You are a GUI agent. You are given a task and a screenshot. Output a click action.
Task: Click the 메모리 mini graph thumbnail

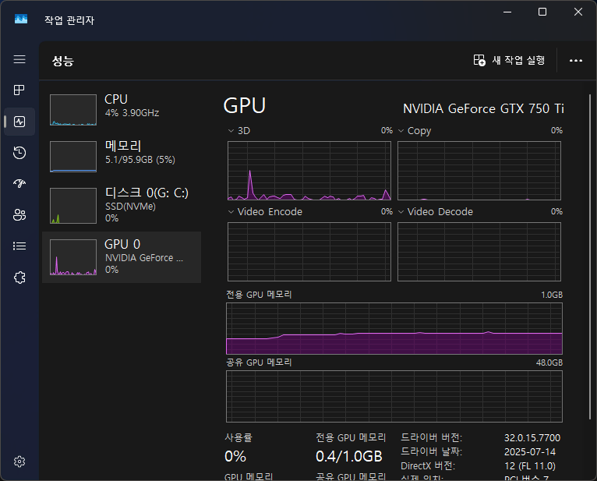click(73, 157)
